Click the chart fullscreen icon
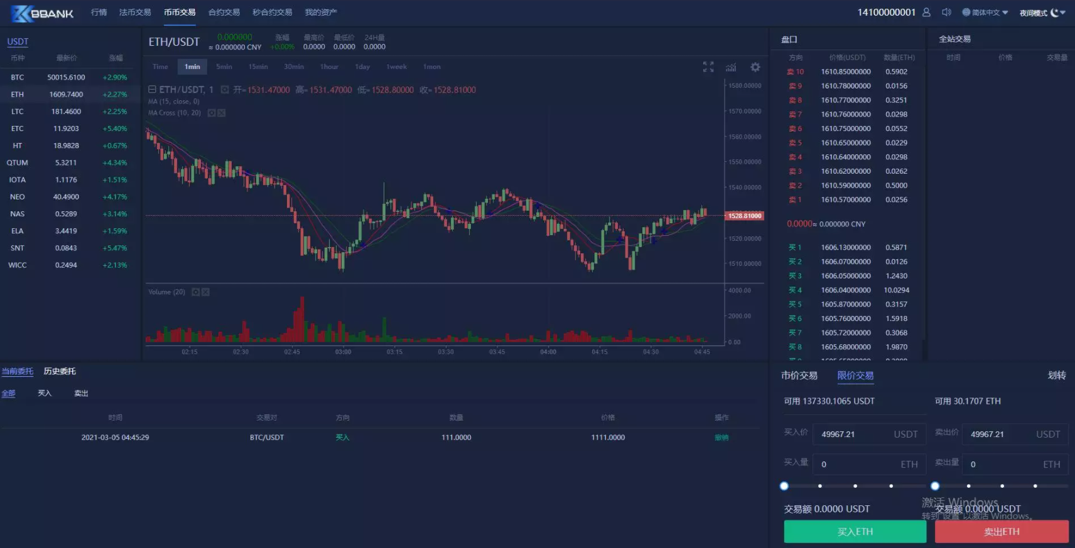Screen dimensions: 1075x548 click(708, 67)
